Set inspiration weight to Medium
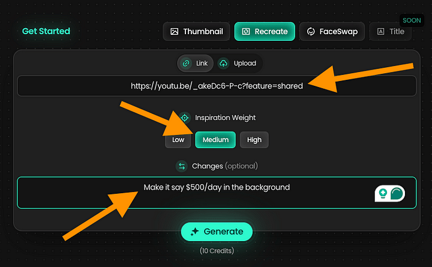This screenshot has height=267, width=432. click(215, 140)
